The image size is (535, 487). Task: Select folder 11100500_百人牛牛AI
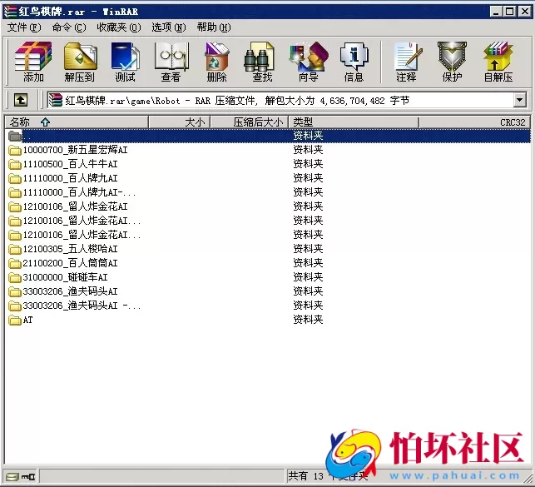(70, 164)
